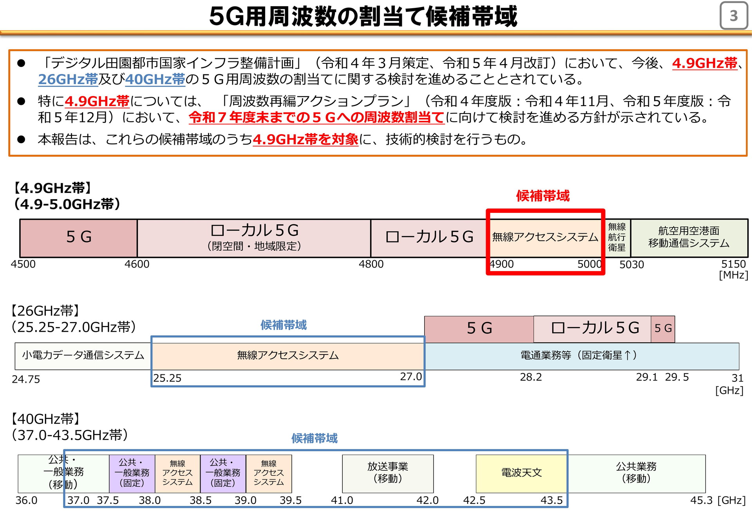The width and height of the screenshot is (752, 520).
Task: Click the blue 40GHz帯 underlined text
Action: (155, 79)
